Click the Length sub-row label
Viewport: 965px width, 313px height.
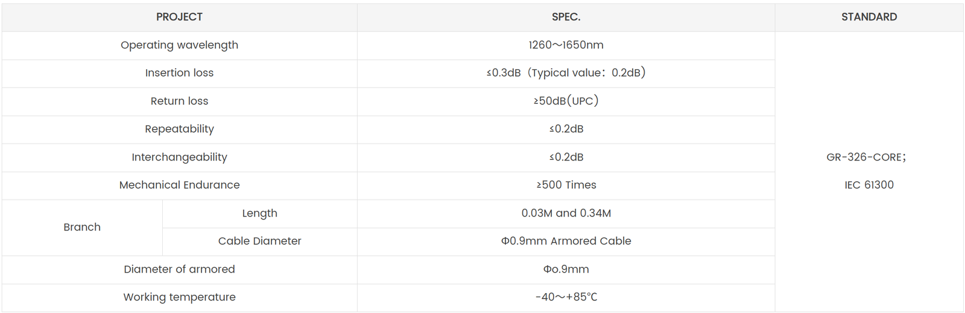(259, 213)
